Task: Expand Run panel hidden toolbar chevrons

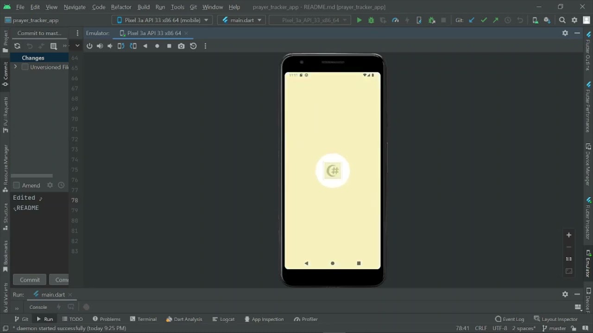Action: pos(17,308)
